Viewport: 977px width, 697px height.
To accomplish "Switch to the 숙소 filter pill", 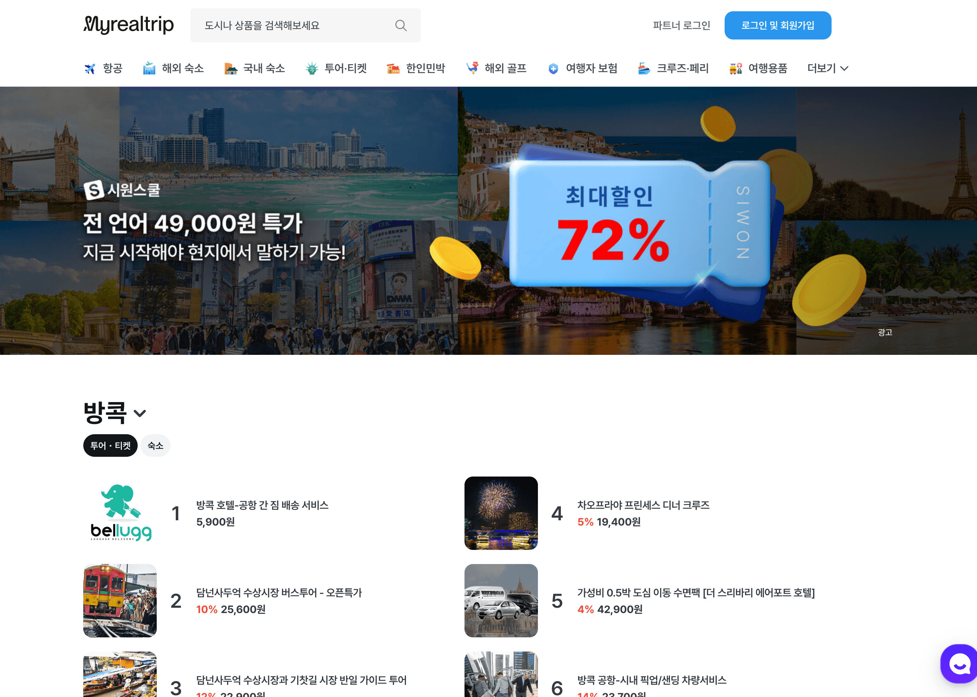I will coord(155,446).
